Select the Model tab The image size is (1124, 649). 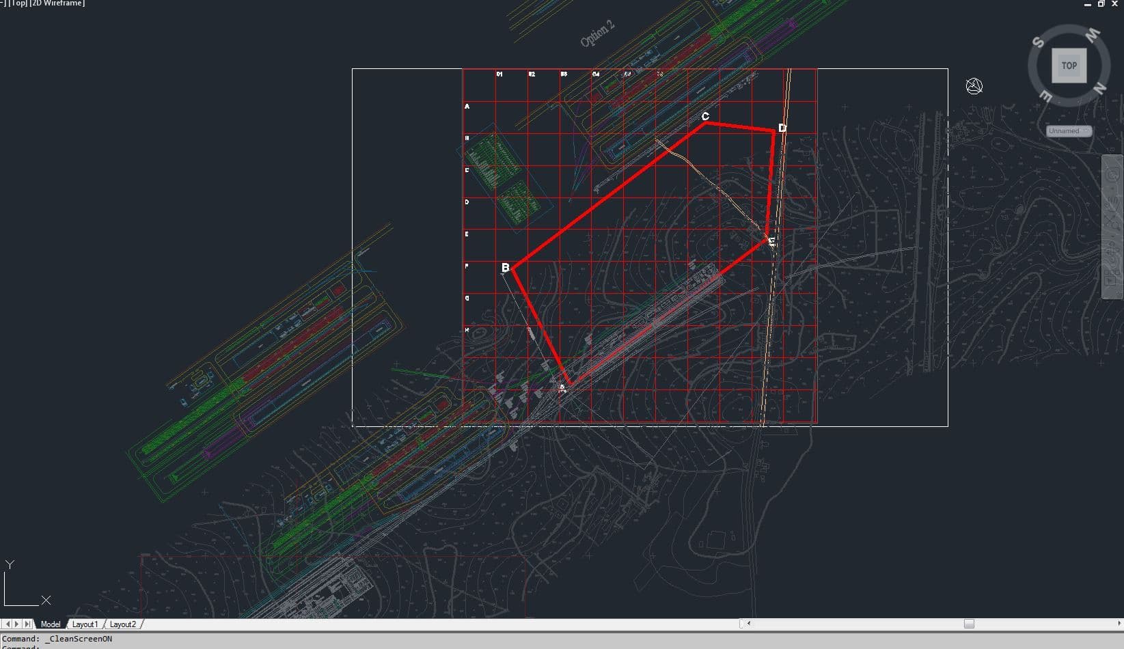pyautogui.click(x=50, y=624)
